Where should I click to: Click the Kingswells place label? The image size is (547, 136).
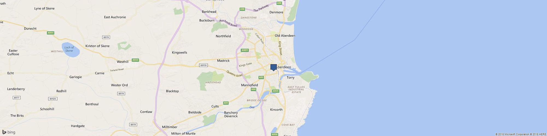pos(179,52)
